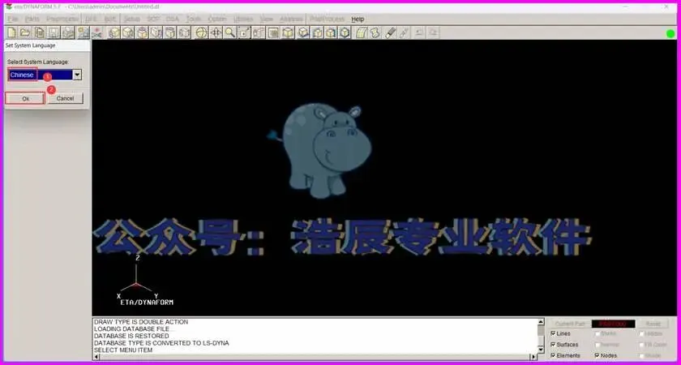Click the Select System Language label
The image size is (681, 365).
click(38, 62)
